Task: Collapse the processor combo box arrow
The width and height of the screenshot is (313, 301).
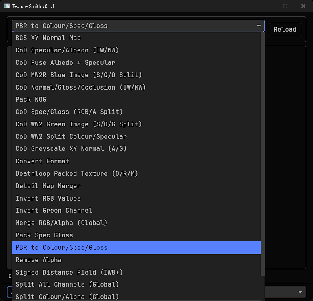Action: pos(259,26)
